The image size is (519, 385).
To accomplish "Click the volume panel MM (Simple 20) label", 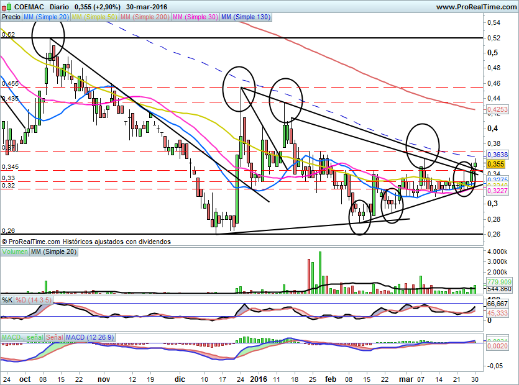I will (x=55, y=251).
